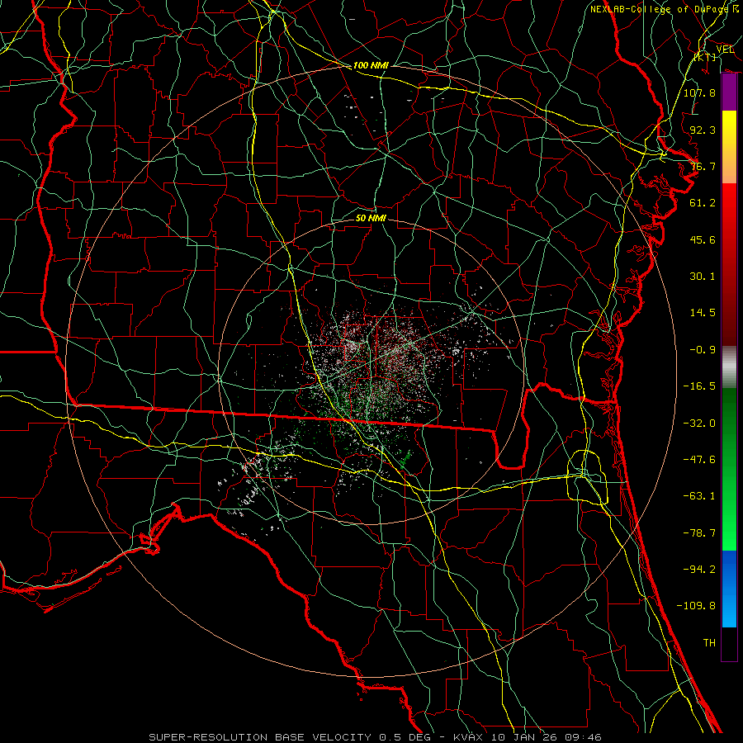743x743 pixels.
Task: Select the -78.7 velocity scale label
Action: (699, 533)
